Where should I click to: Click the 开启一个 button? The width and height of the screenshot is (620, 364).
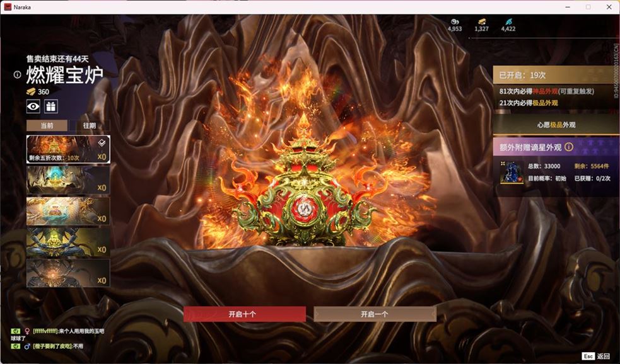(375, 314)
